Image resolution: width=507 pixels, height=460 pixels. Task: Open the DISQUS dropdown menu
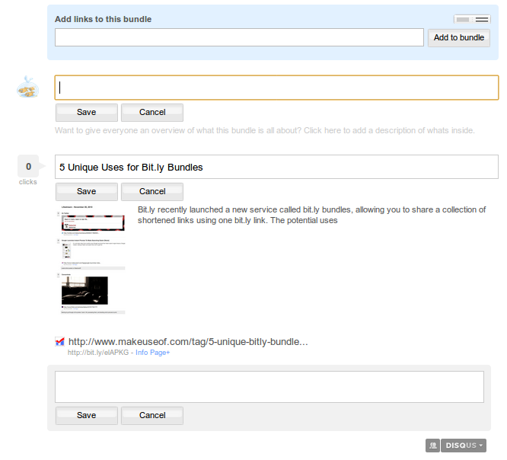point(463,445)
